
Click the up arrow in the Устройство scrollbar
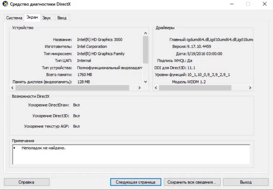tap(146, 33)
